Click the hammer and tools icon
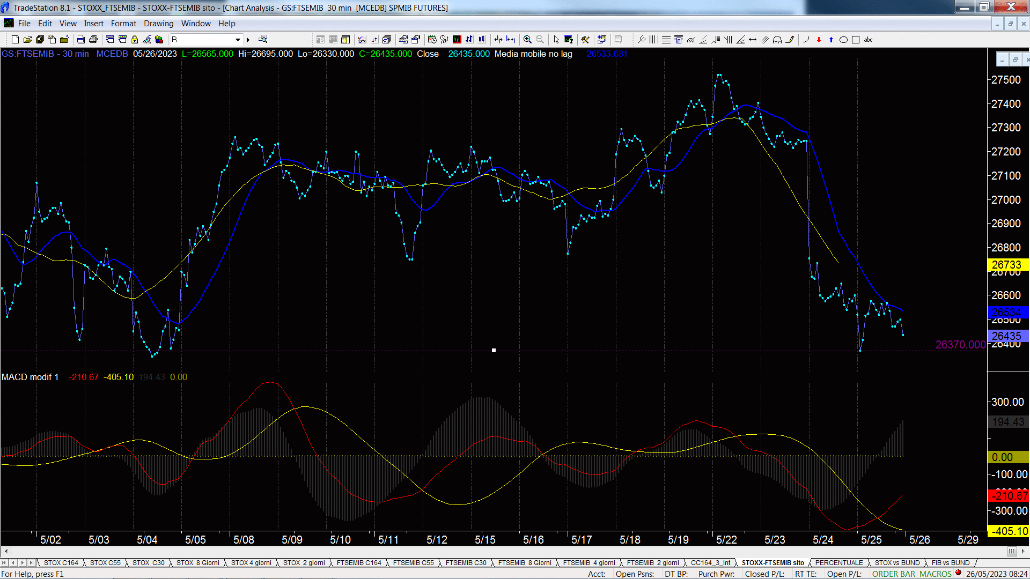 point(585,40)
